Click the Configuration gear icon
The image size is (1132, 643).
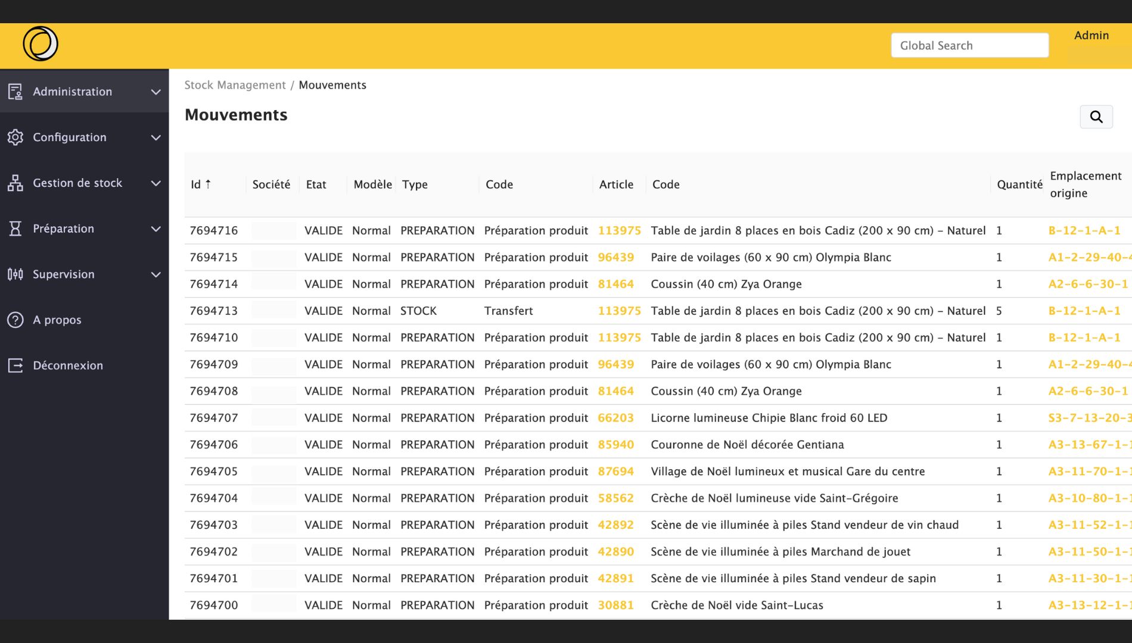[15, 138]
